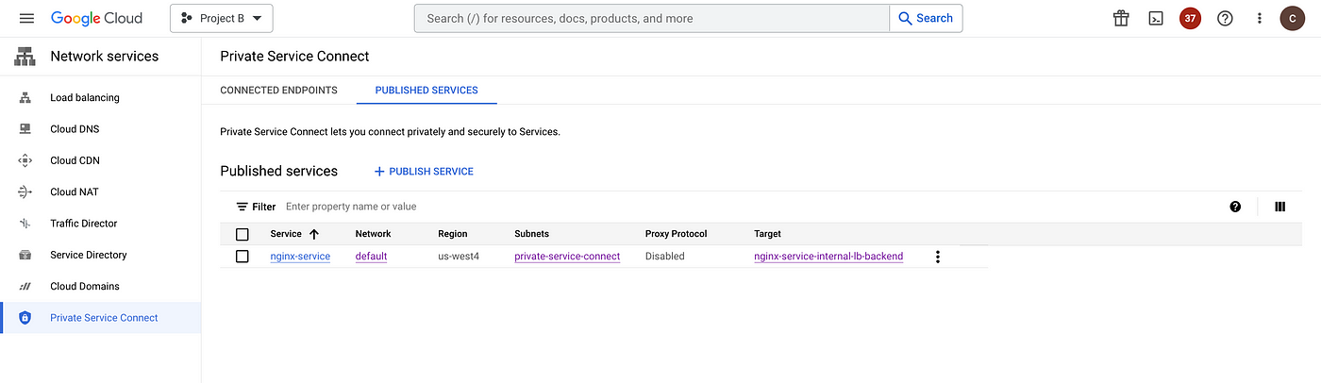Click the Published services heading
The image size is (1321, 383).
(x=278, y=172)
